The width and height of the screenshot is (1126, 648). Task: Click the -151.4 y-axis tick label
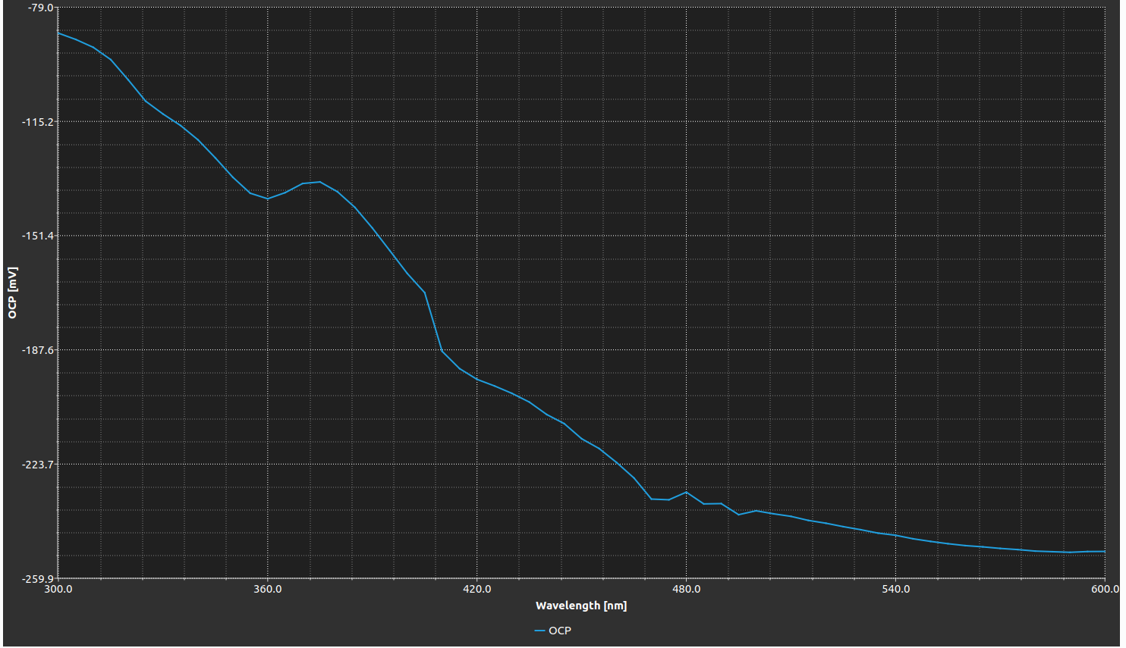tap(37, 236)
